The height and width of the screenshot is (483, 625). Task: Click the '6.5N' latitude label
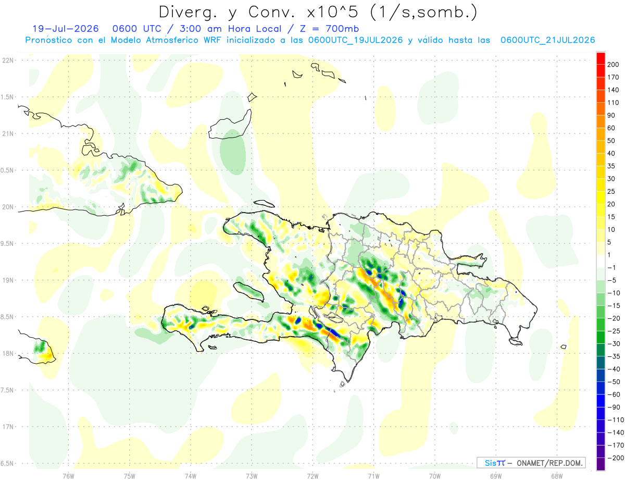[7, 463]
